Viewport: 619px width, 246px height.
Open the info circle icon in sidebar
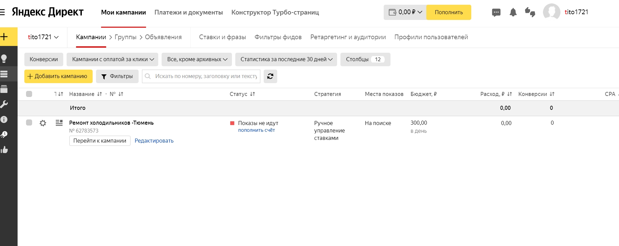pos(4,119)
